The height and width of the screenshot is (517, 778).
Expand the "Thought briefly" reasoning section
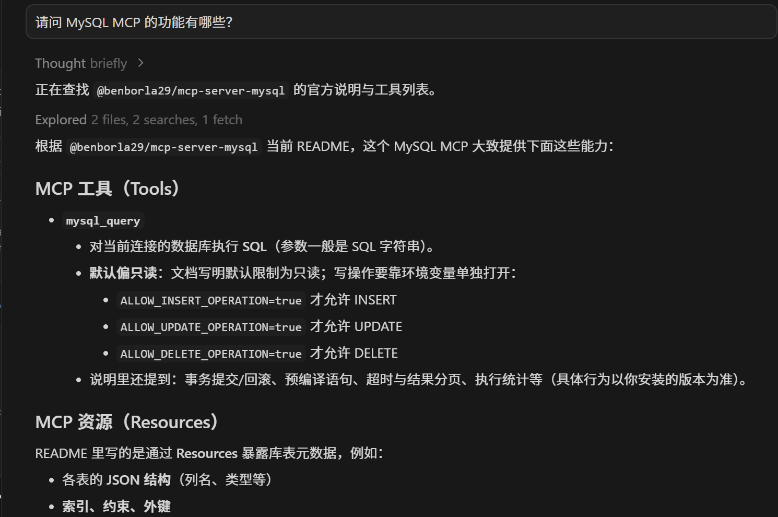point(81,63)
